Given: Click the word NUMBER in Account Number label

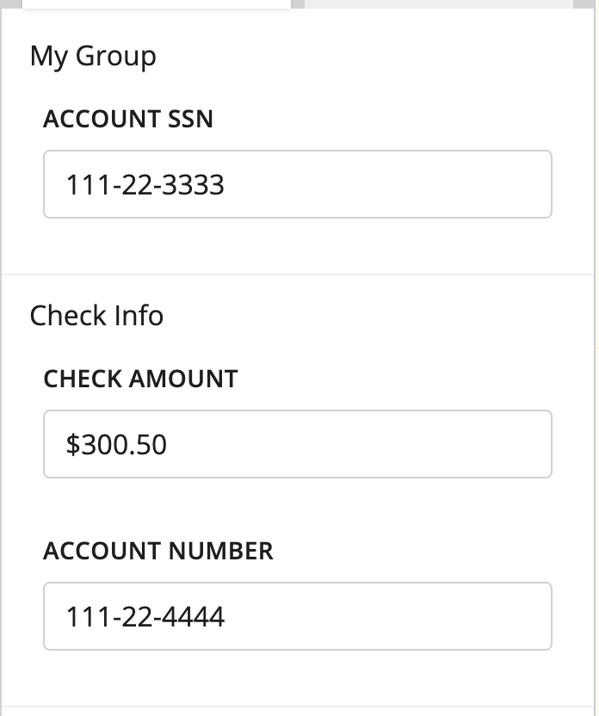Looking at the screenshot, I should (x=220, y=551).
